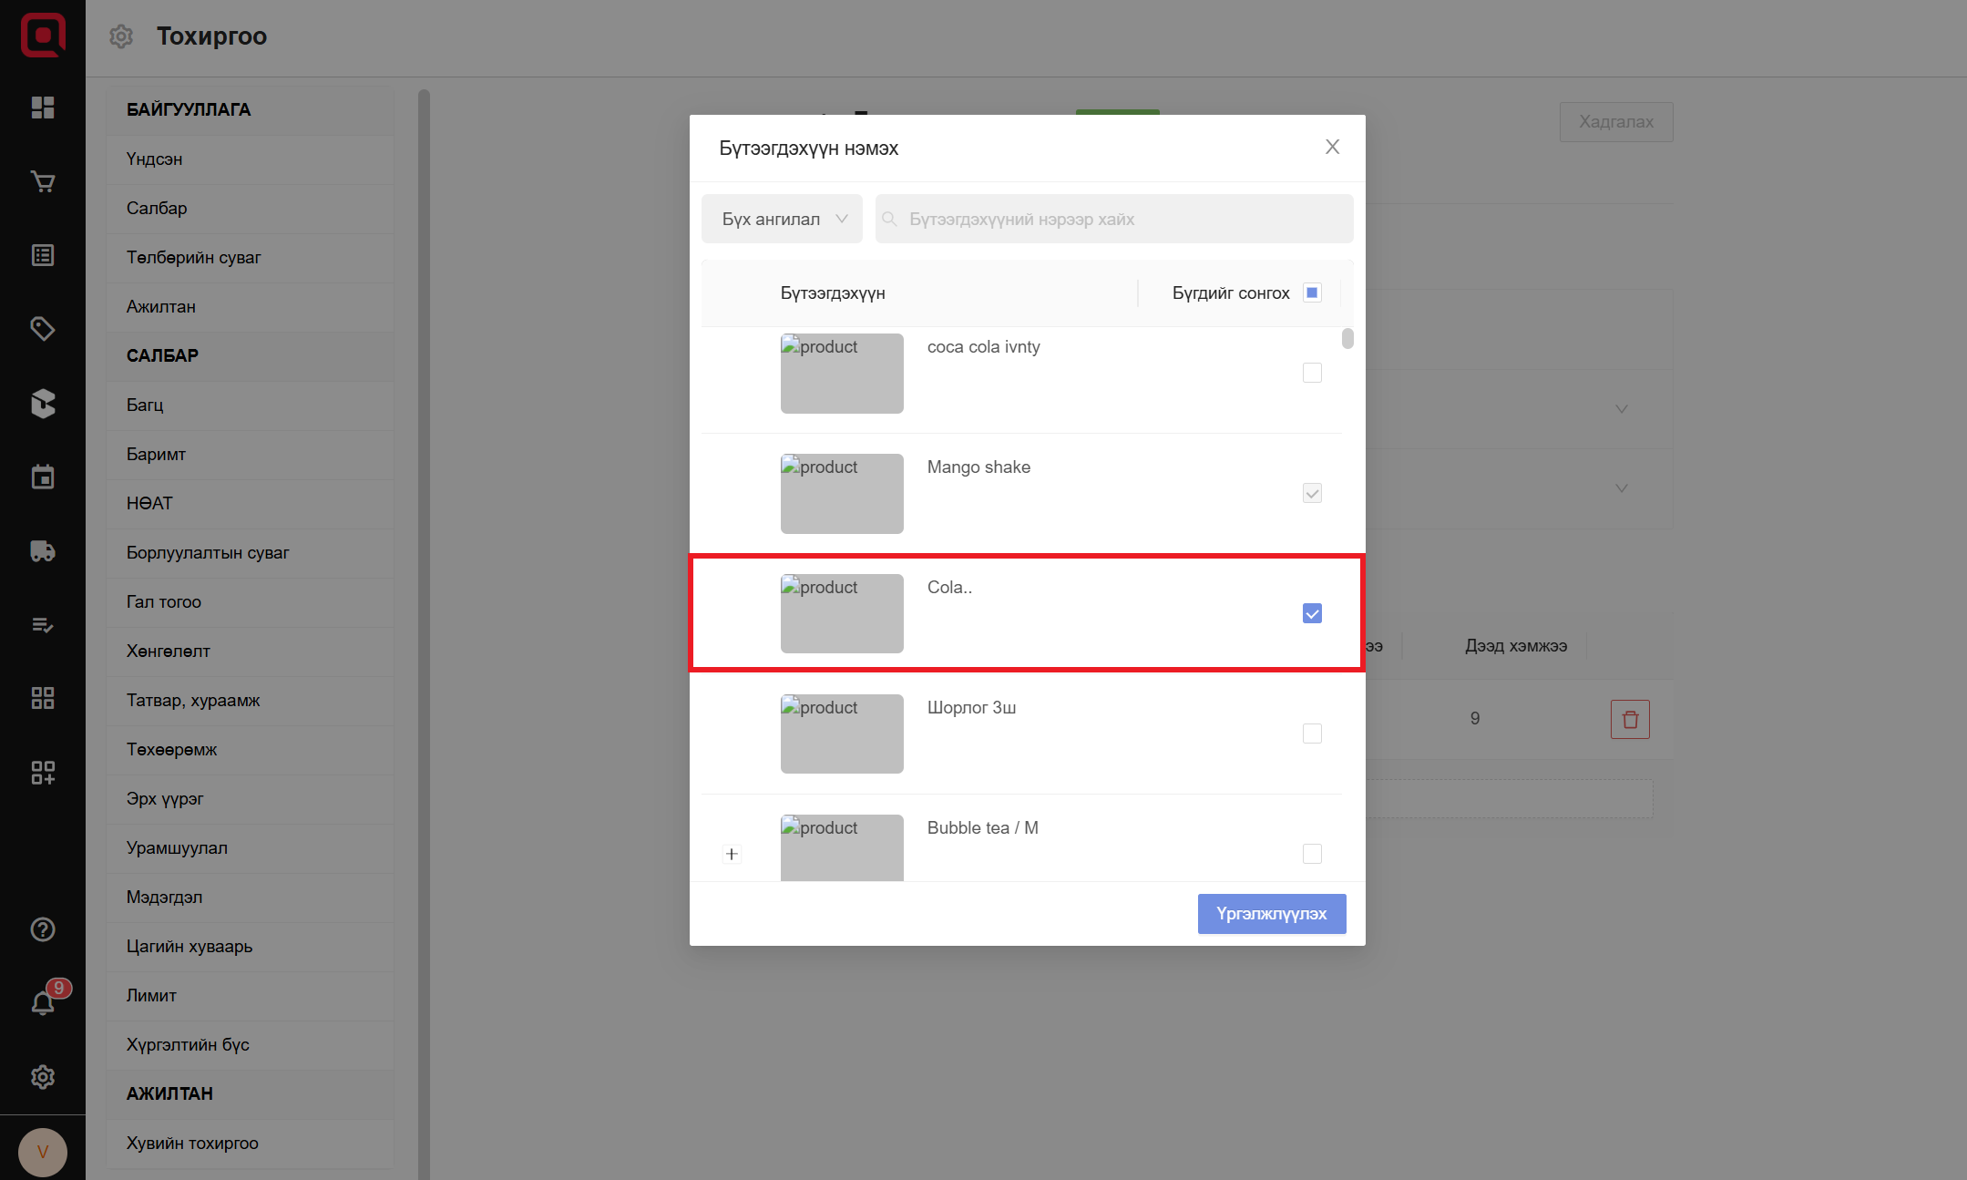Toggle the Бүгдийг сонгох select-all checkbox
The height and width of the screenshot is (1180, 1967).
(1312, 292)
